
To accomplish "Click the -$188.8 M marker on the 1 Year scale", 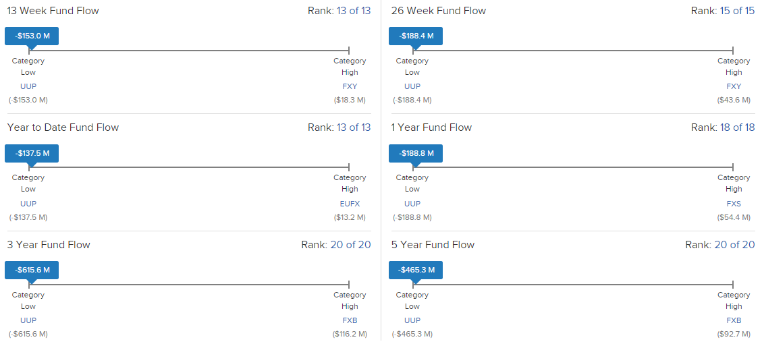I will point(416,153).
